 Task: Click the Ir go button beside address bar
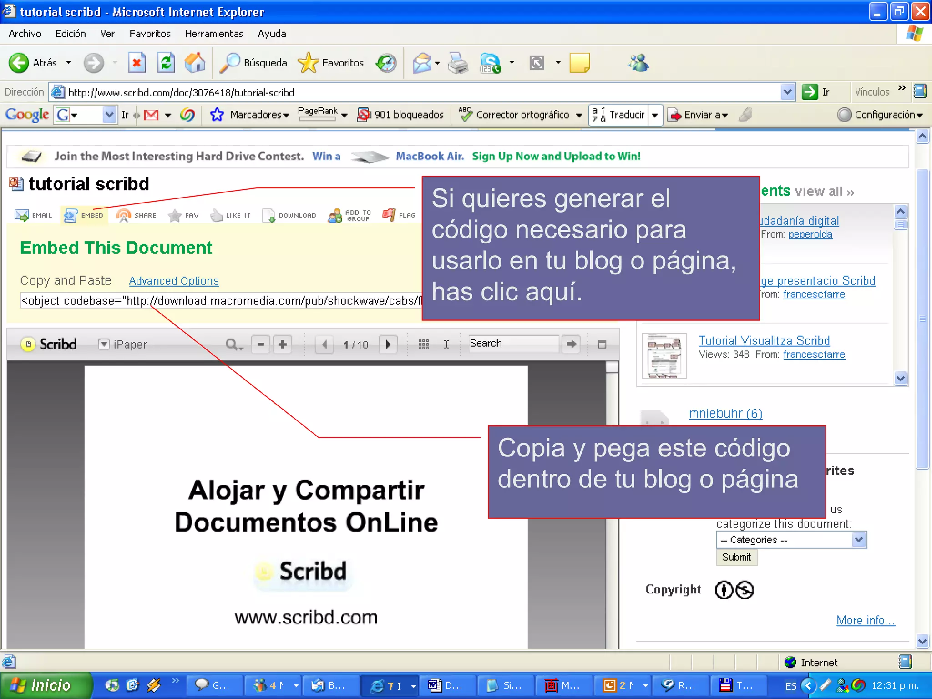[816, 92]
